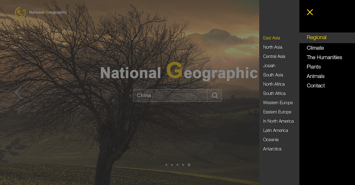Jump to the third carousel slide dot
The width and height of the screenshot is (355, 185).
[177, 165]
